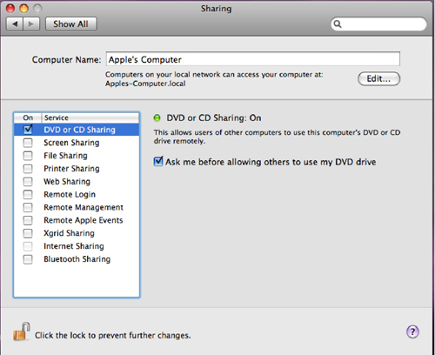Image resolution: width=435 pixels, height=355 pixels.
Task: Click the Edit... button
Action: pyautogui.click(x=378, y=78)
